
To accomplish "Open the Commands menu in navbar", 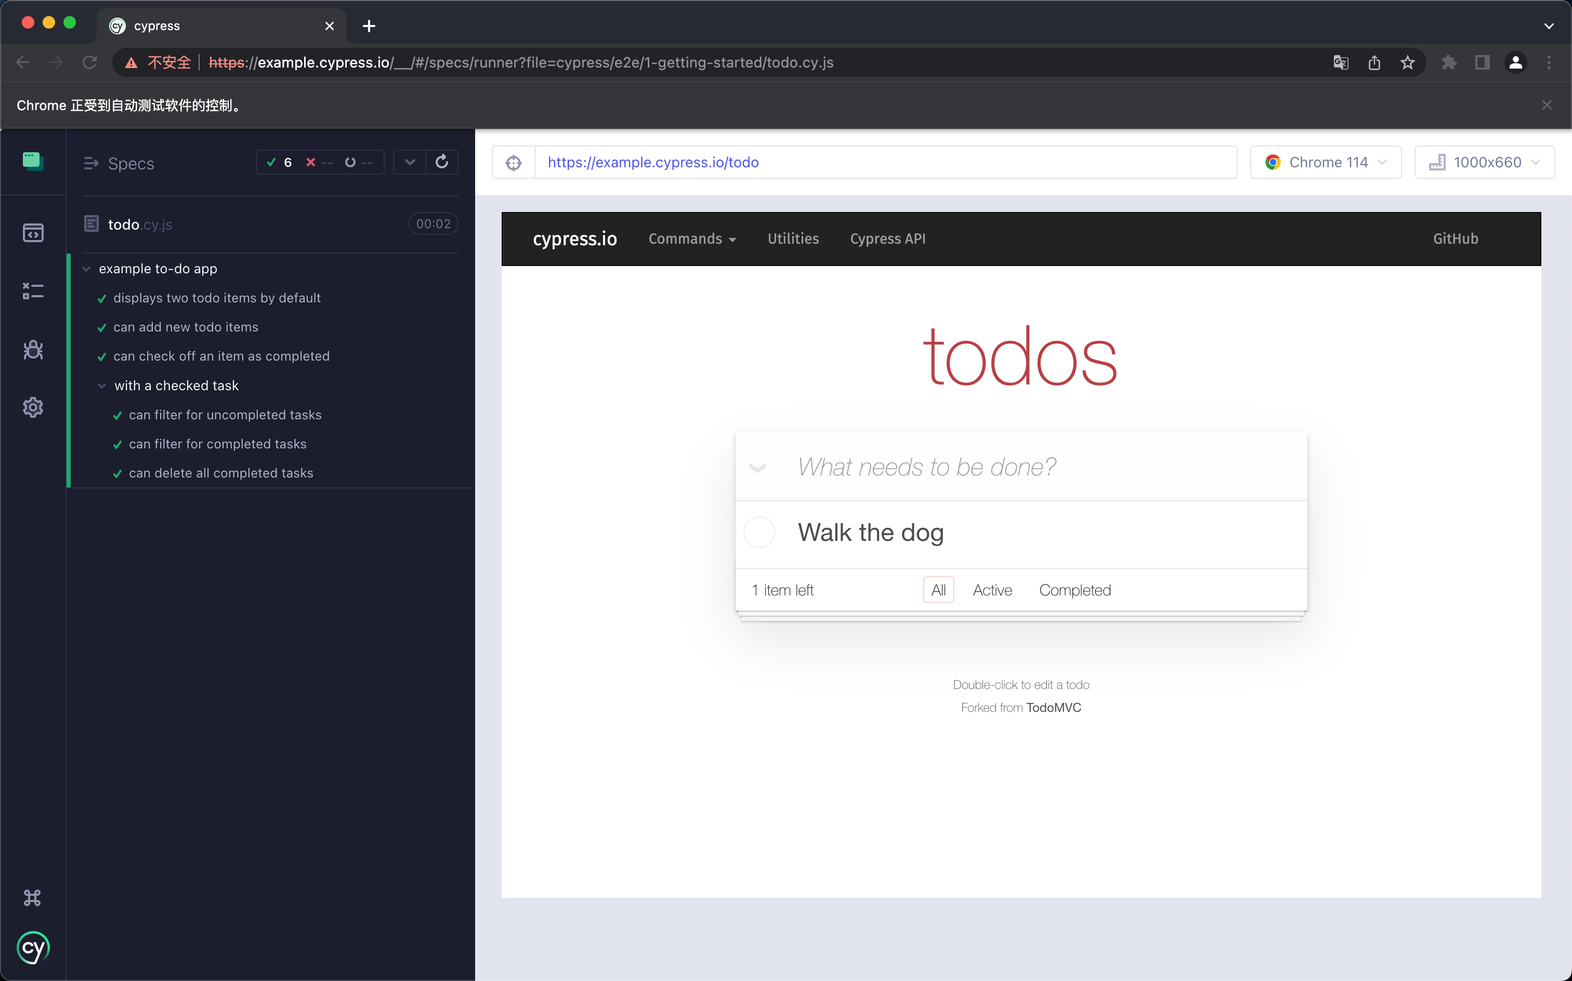I will [x=692, y=239].
